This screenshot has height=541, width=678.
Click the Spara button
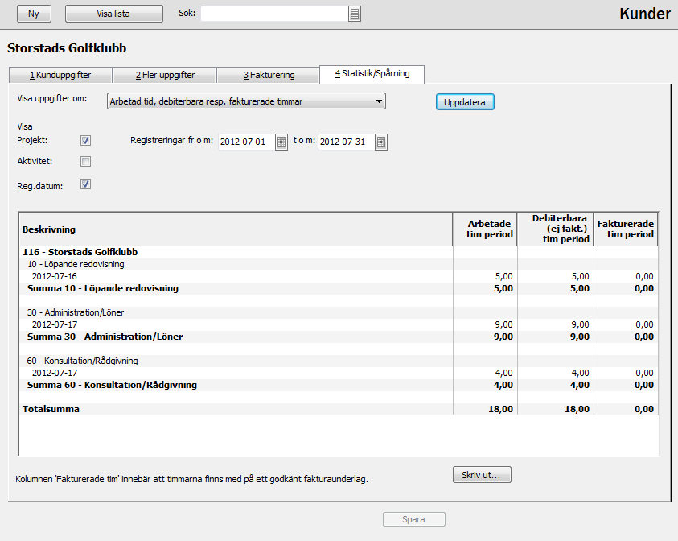[x=414, y=519]
